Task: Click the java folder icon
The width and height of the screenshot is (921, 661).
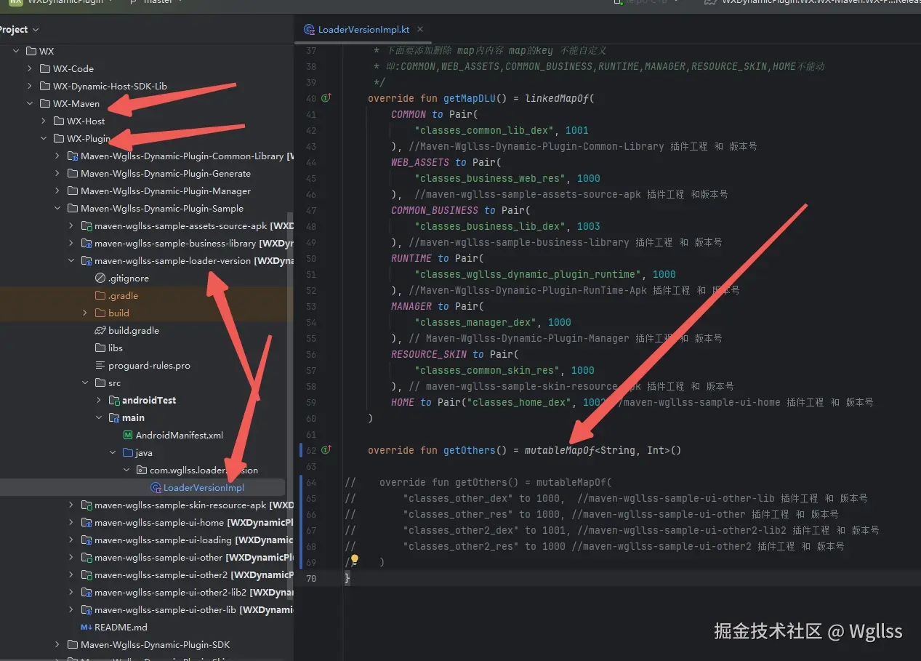Action: 128,453
